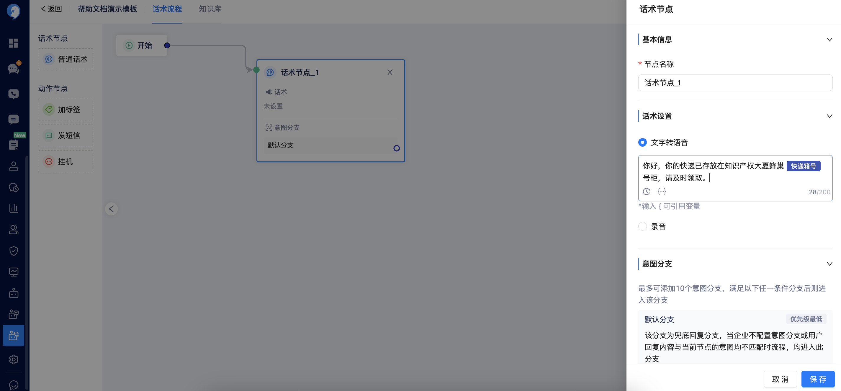Open the speech bubble sidebar icon
The image size is (841, 391).
coord(13,119)
